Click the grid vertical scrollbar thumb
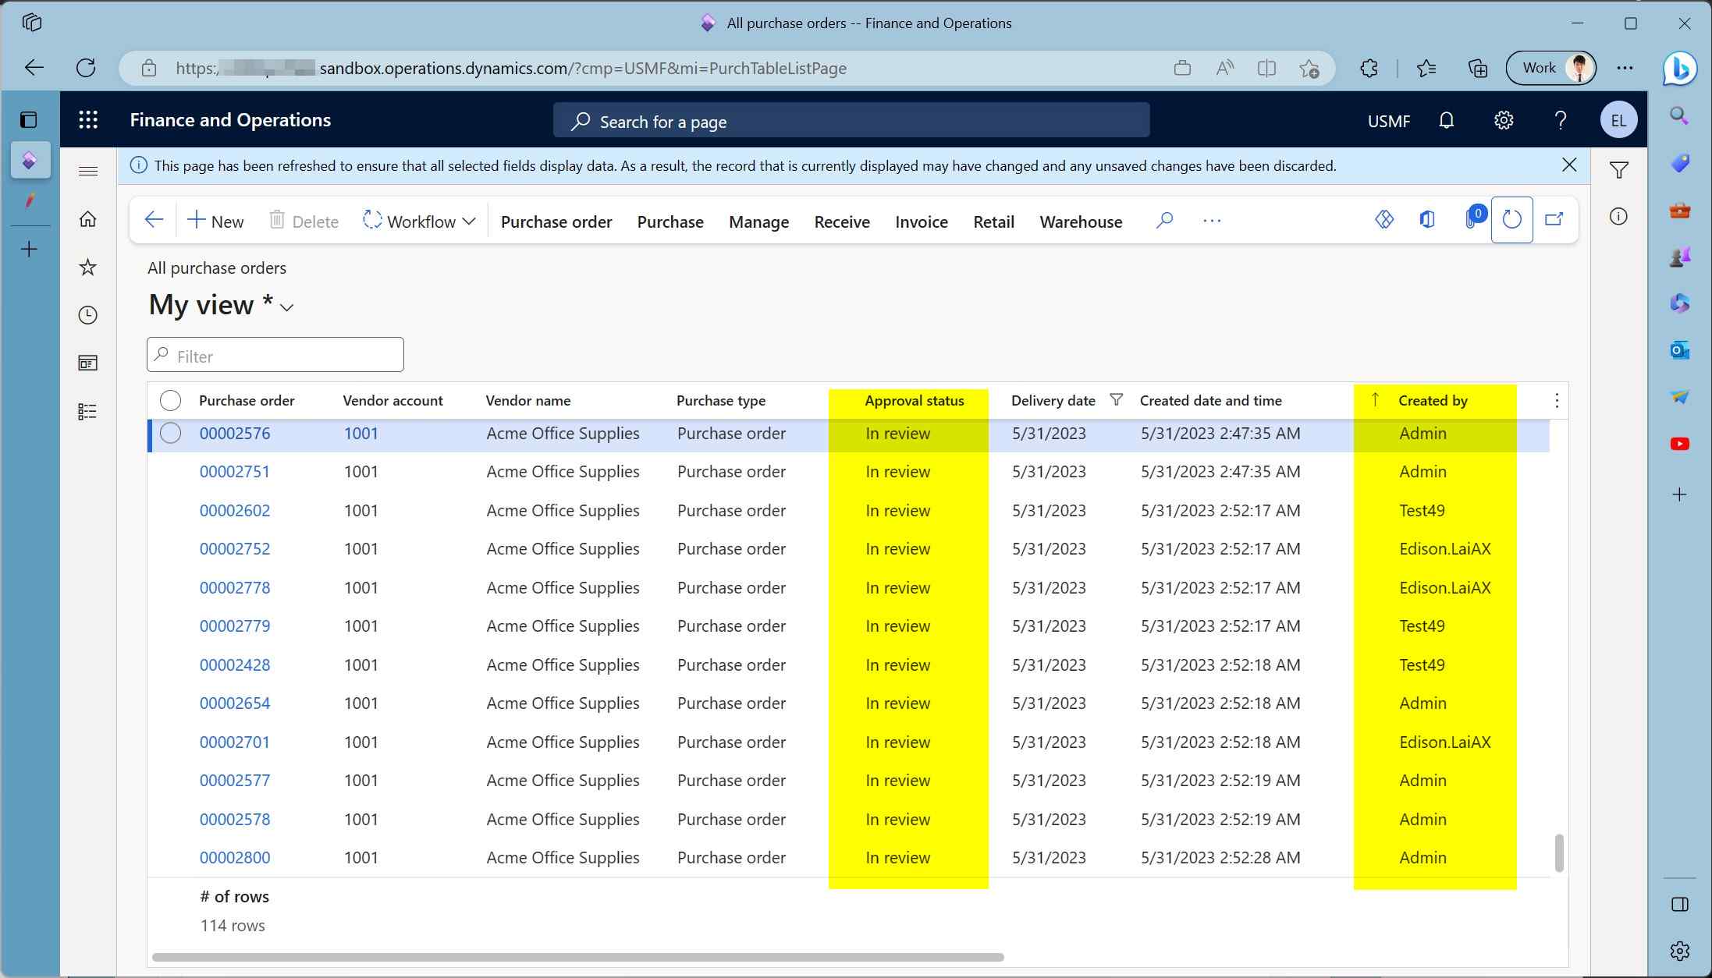Viewport: 1712px width, 978px height. pyautogui.click(x=1559, y=853)
